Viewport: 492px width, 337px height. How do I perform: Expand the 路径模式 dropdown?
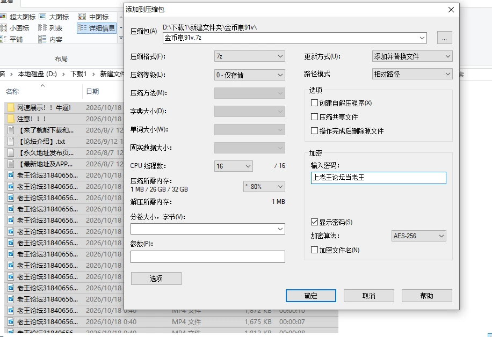pos(412,74)
